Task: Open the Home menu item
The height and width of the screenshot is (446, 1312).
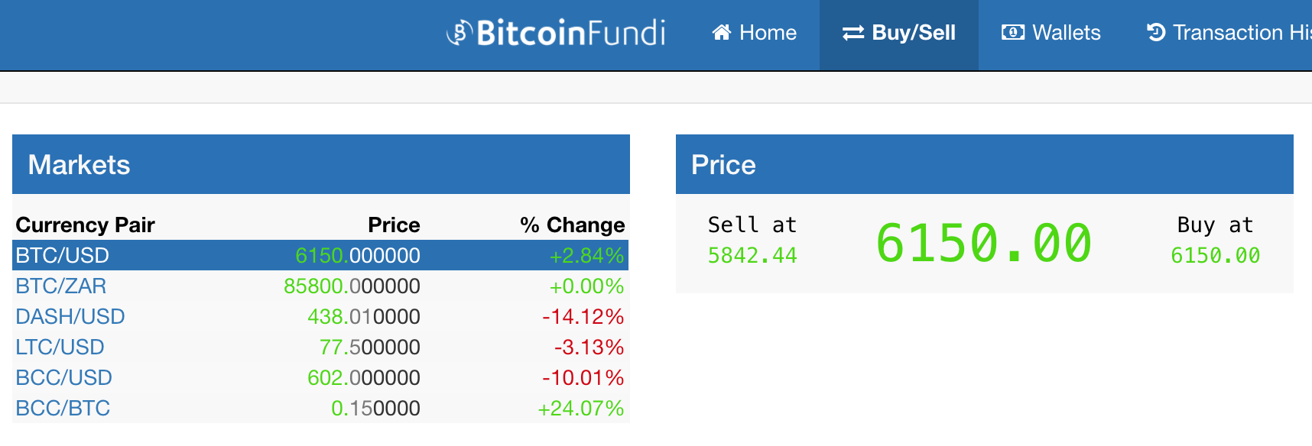Action: [754, 33]
